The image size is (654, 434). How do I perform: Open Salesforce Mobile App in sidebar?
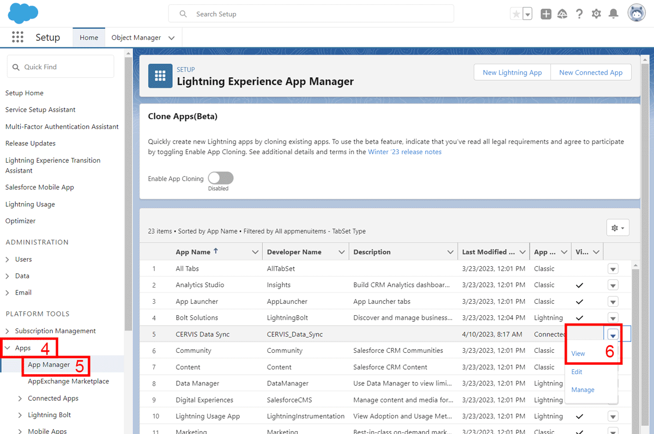40,187
